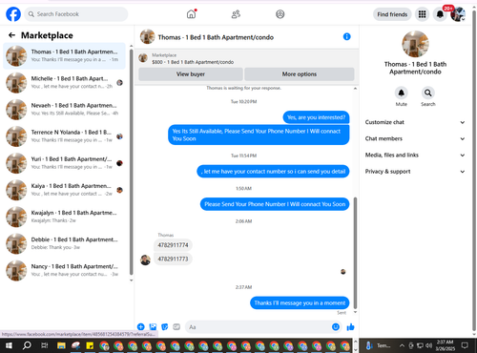This screenshot has width=477, height=353.
Task: Open Windows Start button
Action: pyautogui.click(x=9, y=345)
